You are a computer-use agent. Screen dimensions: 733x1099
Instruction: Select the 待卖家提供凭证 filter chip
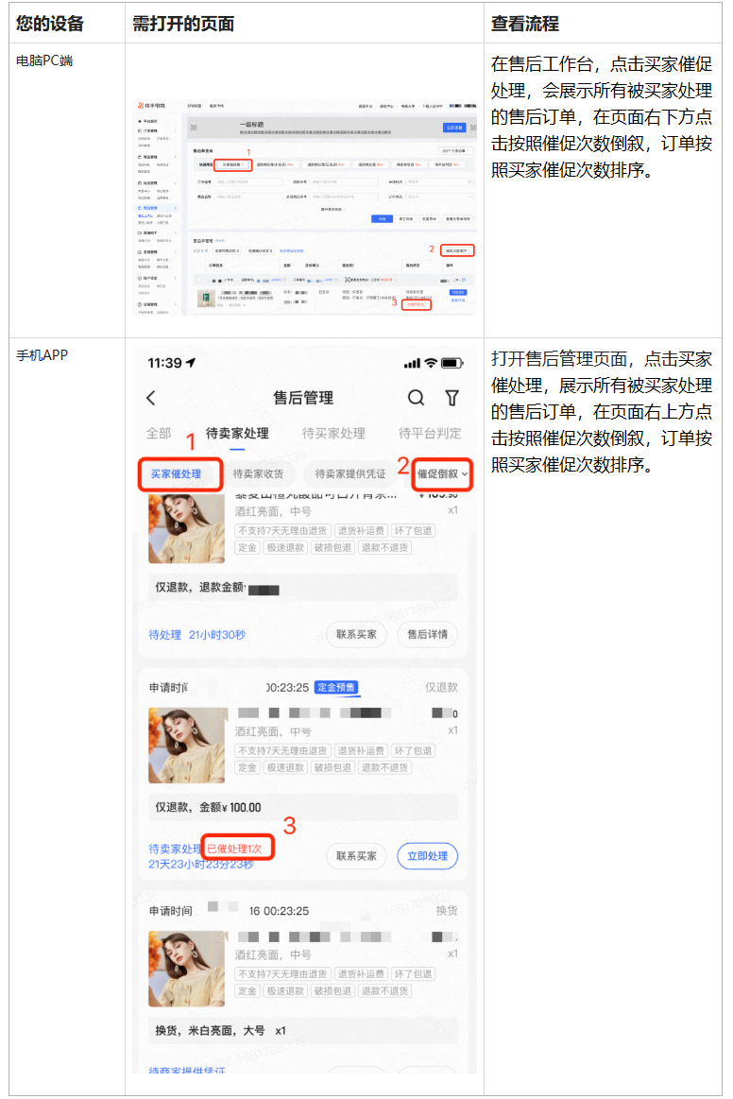pos(350,474)
